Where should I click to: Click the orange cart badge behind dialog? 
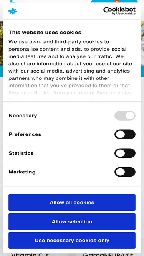point(117,2)
